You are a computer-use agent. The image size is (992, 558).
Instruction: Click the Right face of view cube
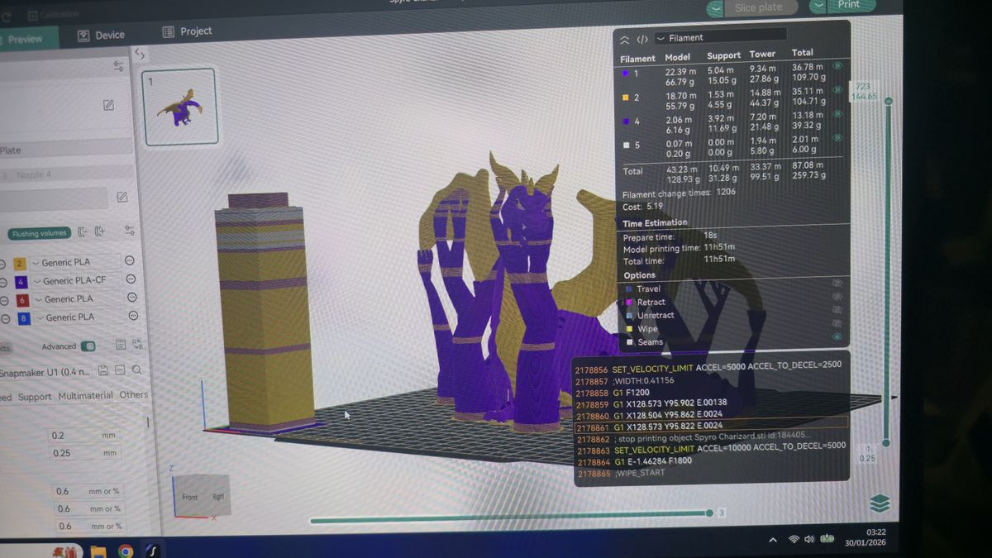point(218,496)
